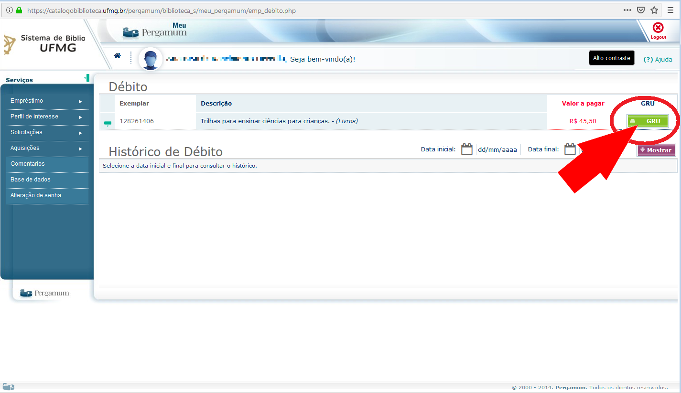Click the Data inicial date field
This screenshot has width=681, height=393.
pos(498,149)
